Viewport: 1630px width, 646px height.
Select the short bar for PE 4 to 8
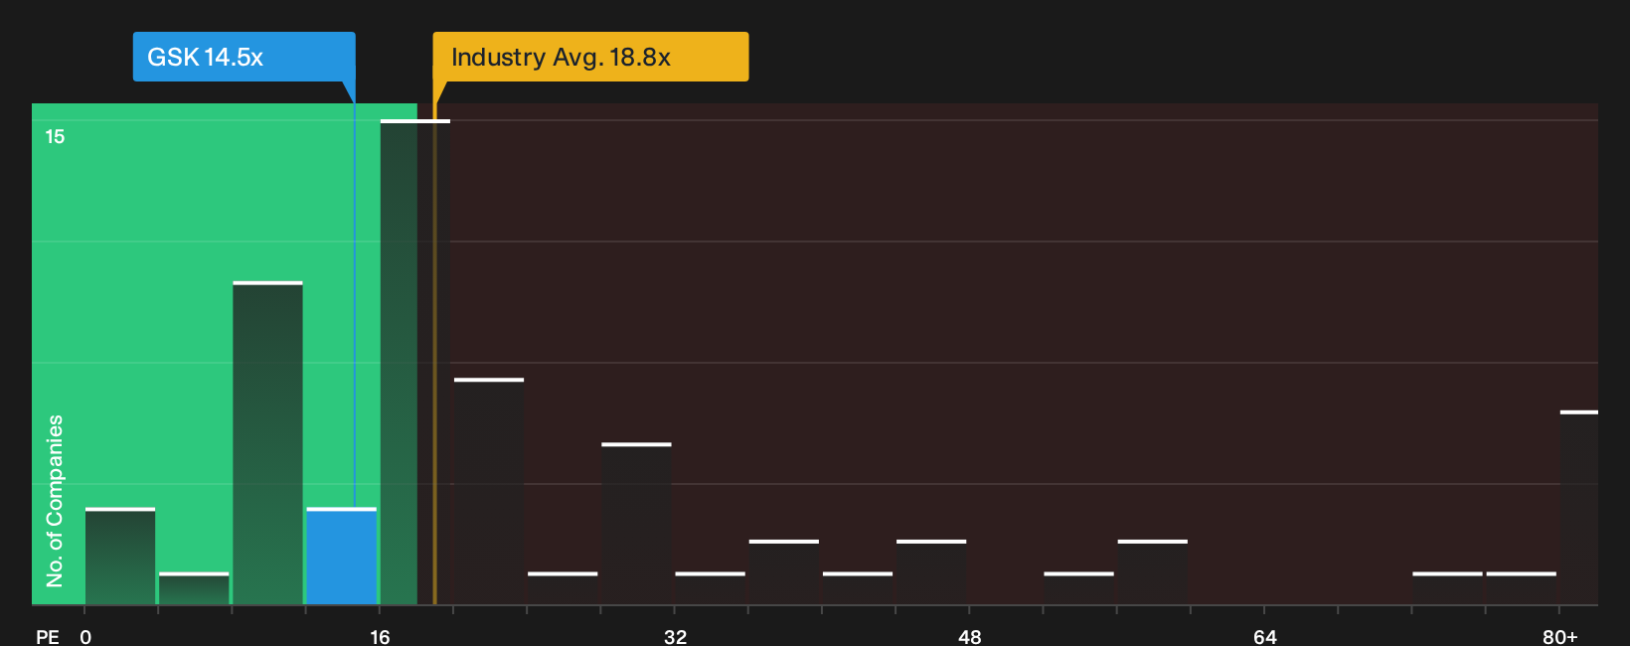pos(194,588)
